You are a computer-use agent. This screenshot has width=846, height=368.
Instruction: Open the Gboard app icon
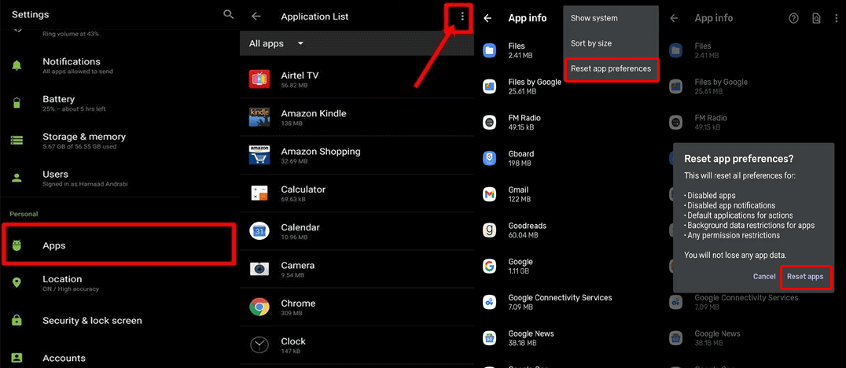click(489, 158)
